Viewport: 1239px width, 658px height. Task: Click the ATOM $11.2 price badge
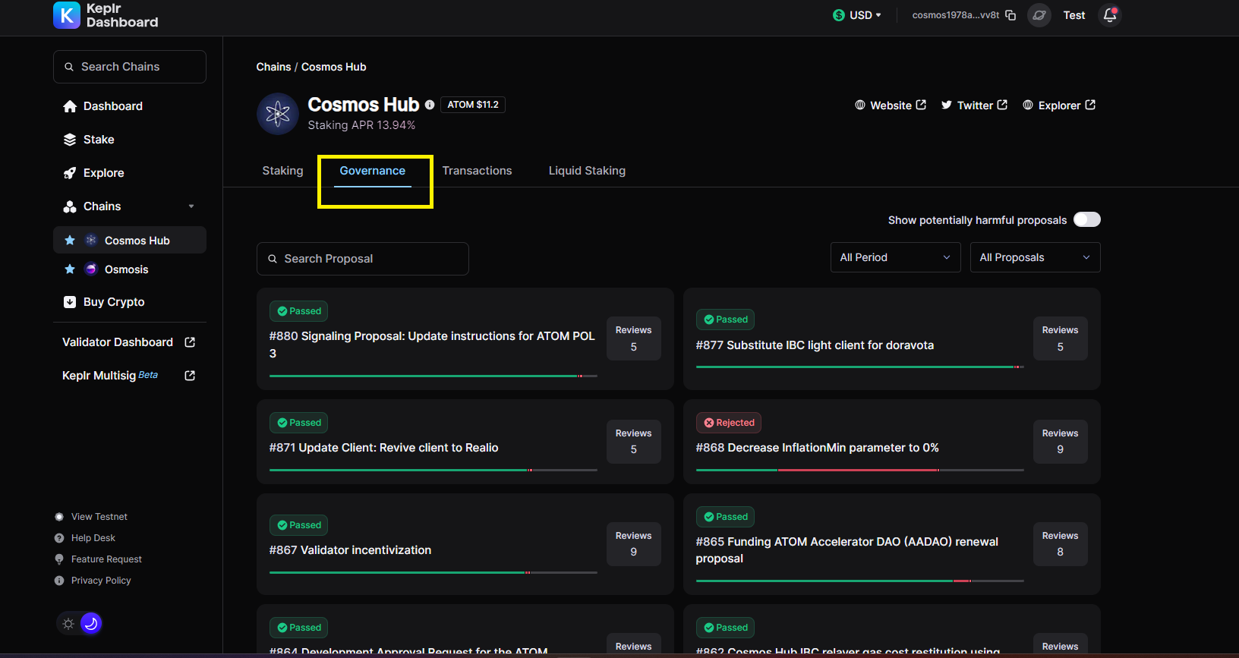click(x=473, y=105)
